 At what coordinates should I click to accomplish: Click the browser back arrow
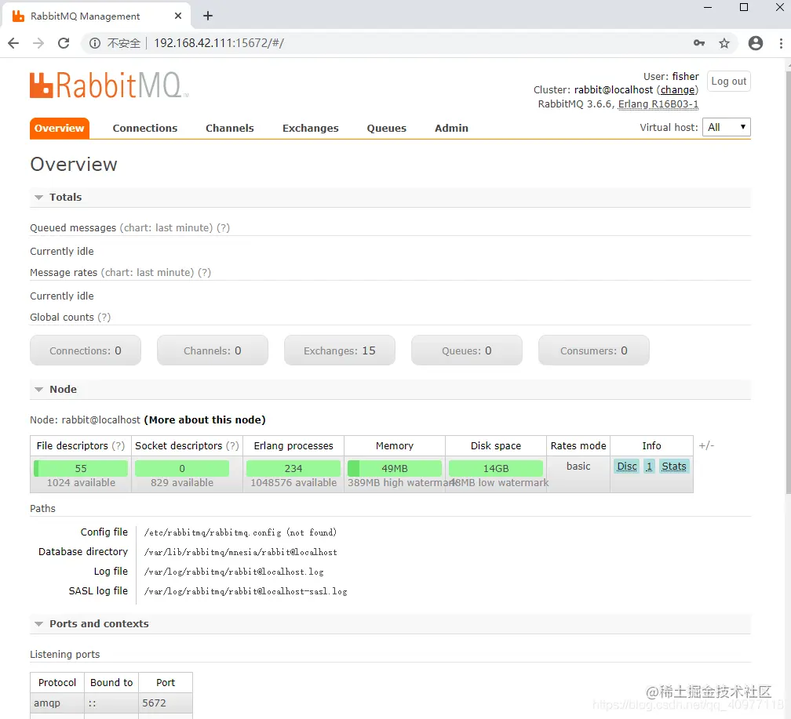(13, 43)
